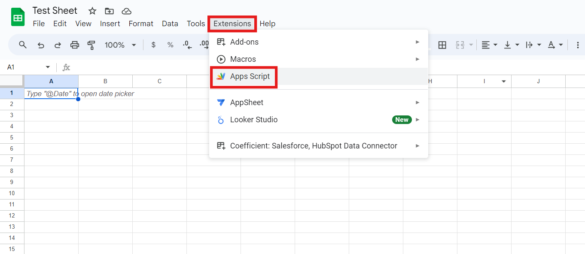The image size is (585, 254).
Task: Select column B header
Action: pyautogui.click(x=105, y=81)
